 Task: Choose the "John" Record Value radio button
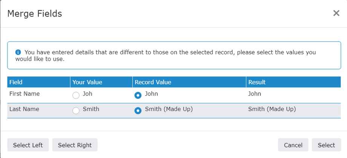pyautogui.click(x=138, y=95)
